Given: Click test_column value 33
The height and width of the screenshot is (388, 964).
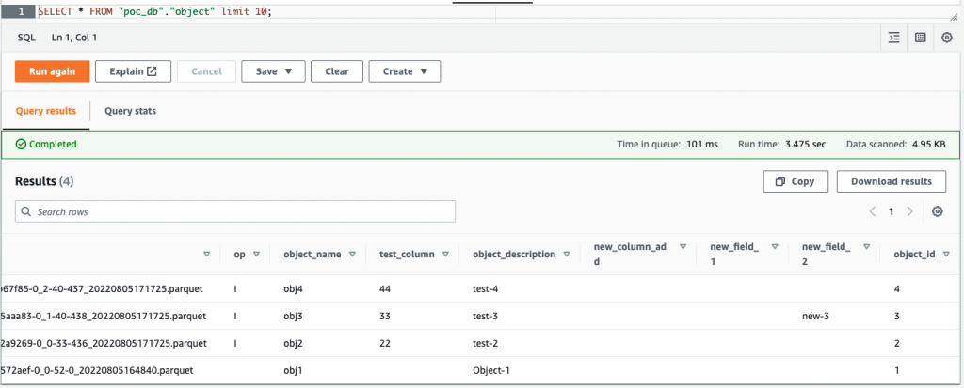Looking at the screenshot, I should tap(385, 317).
